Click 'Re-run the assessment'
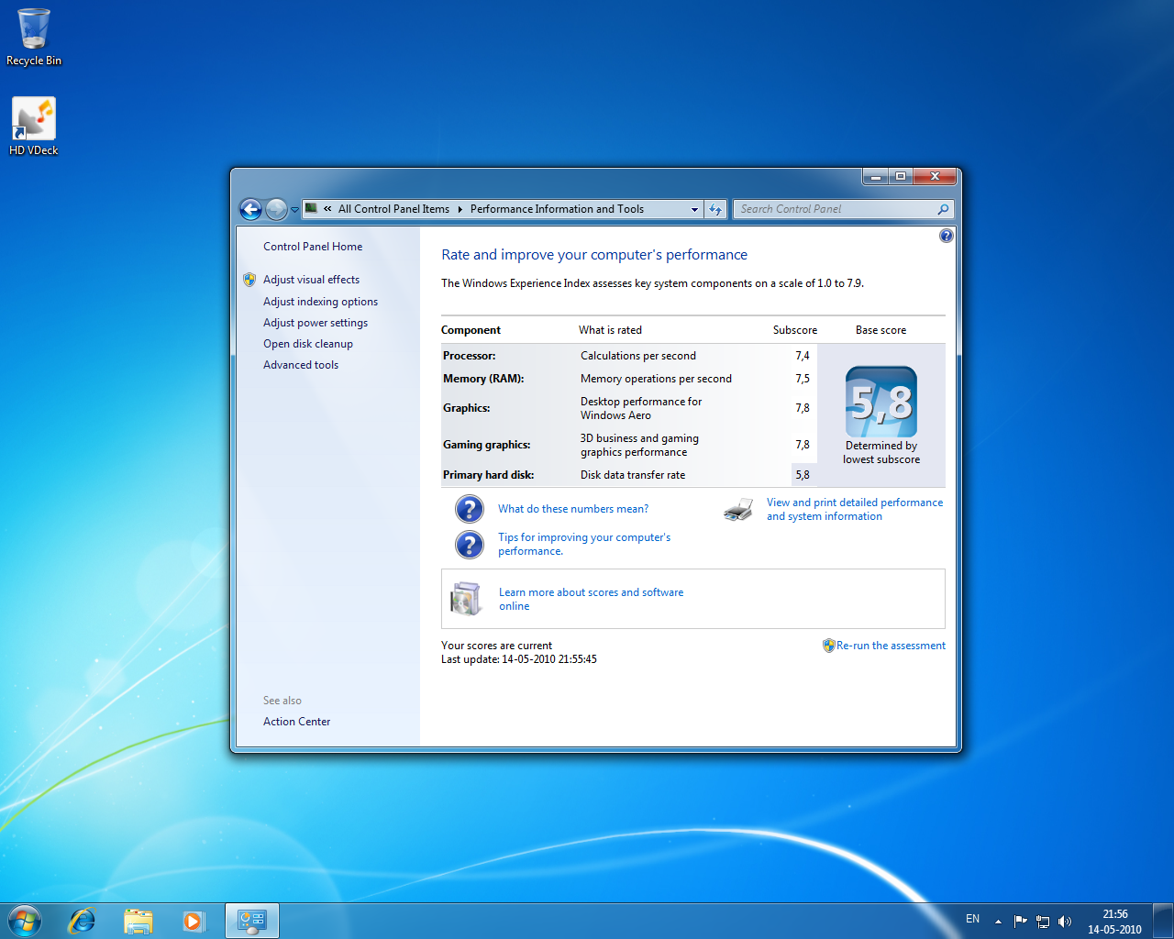Screen dimensions: 1174x939 tap(891, 645)
